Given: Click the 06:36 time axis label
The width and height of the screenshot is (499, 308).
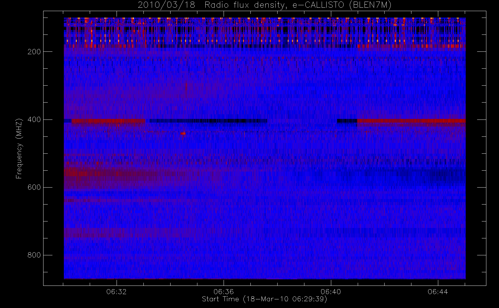Looking at the screenshot, I should (x=224, y=292).
